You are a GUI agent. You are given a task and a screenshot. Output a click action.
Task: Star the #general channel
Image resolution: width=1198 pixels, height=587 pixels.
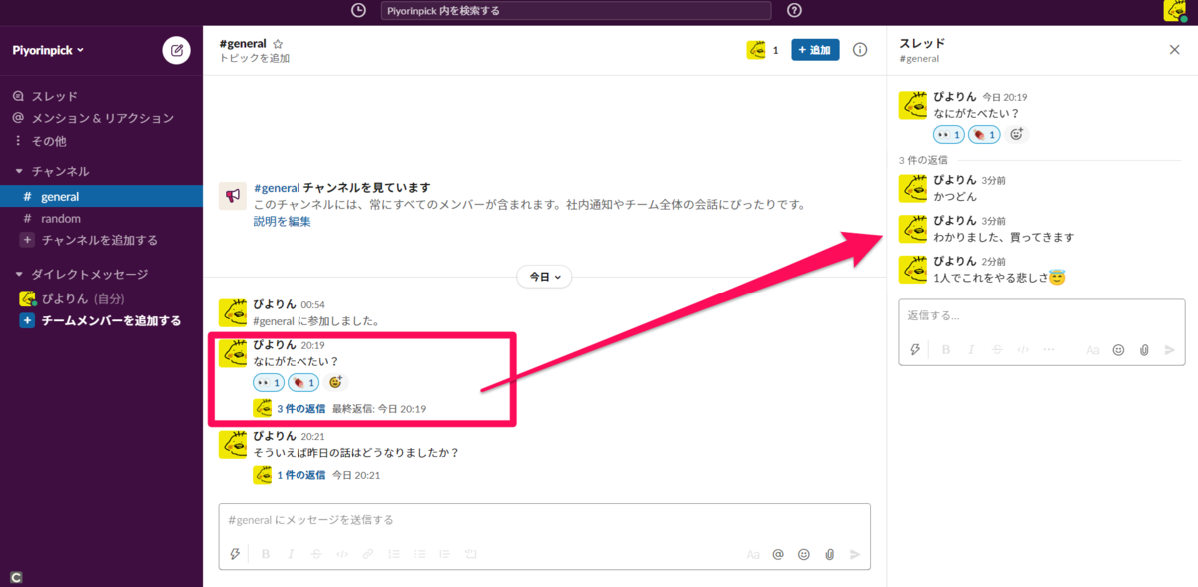tap(277, 43)
